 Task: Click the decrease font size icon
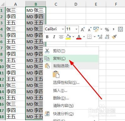coord(90,29)
